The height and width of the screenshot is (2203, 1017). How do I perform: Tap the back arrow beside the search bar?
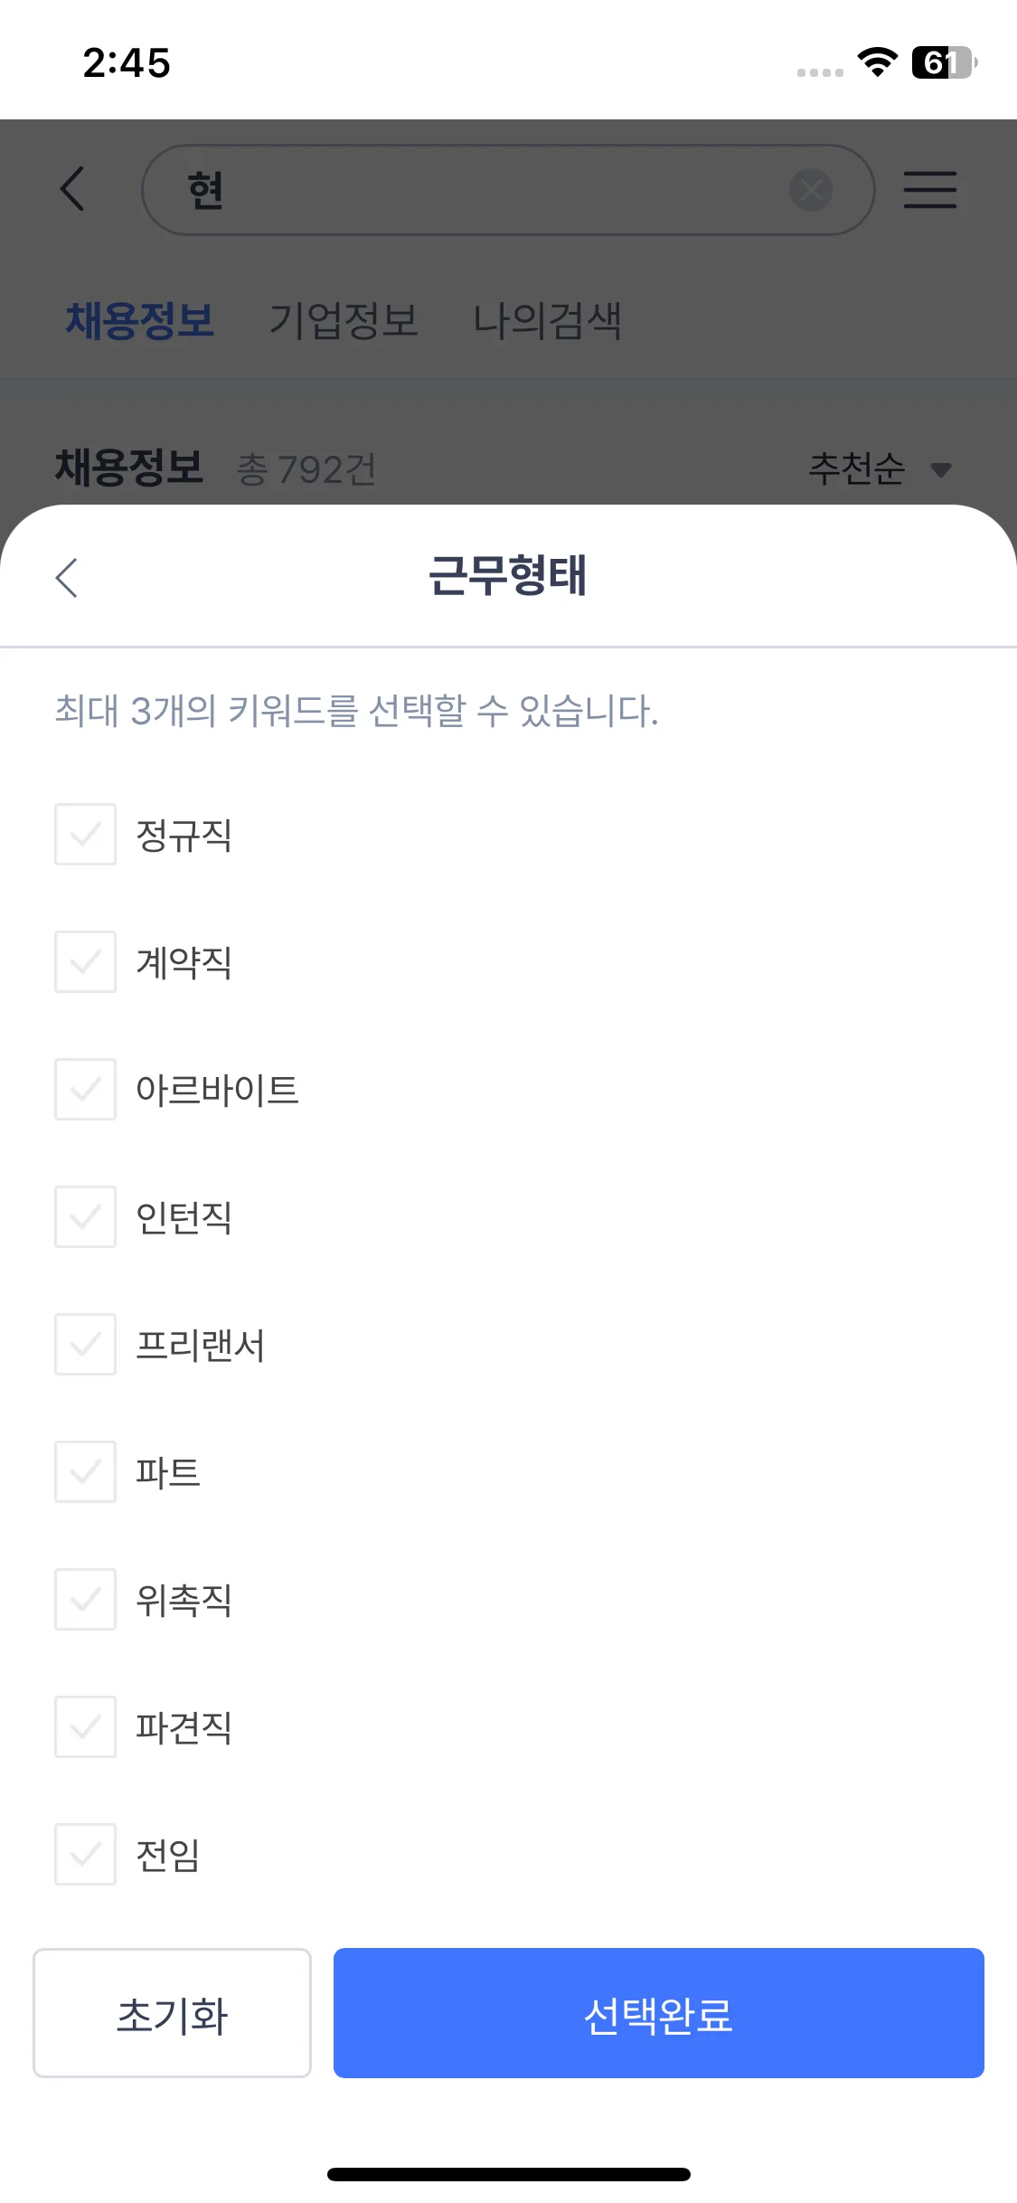(72, 189)
